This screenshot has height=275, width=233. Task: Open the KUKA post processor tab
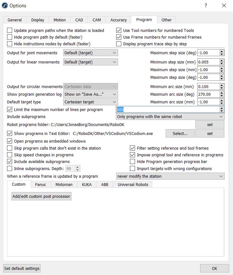click(86, 184)
